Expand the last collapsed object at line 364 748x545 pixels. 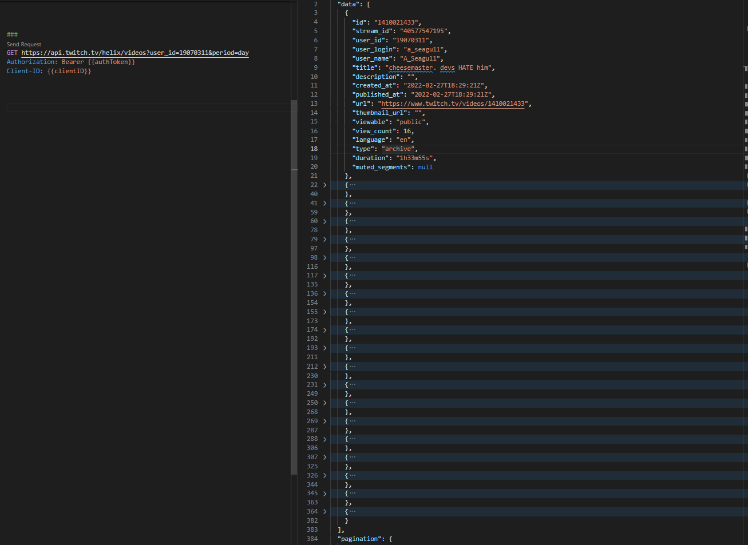click(x=324, y=511)
